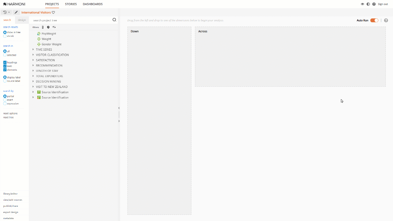Click the location pin filter icon
Viewport: 393px width, 221px height.
click(x=48, y=27)
